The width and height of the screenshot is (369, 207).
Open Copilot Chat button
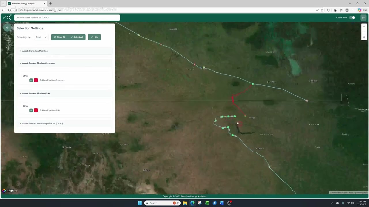point(362,10)
